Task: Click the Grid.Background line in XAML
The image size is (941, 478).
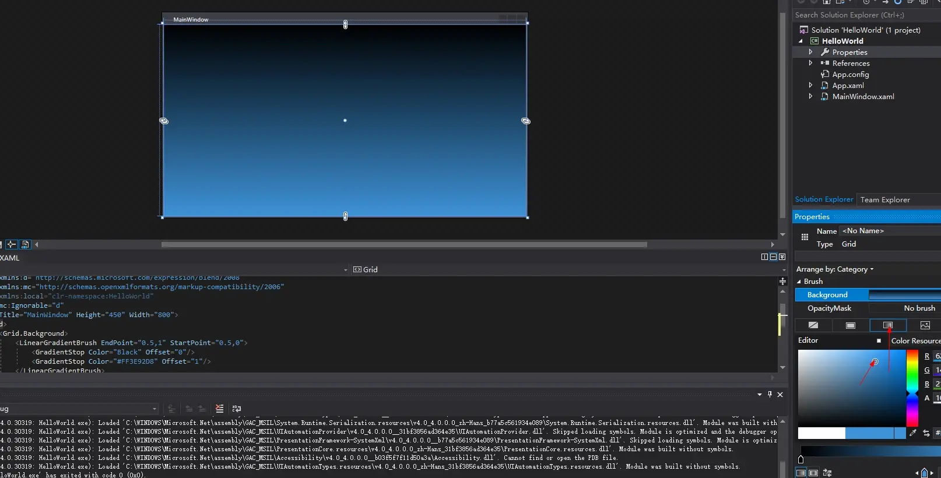Action: coord(36,333)
